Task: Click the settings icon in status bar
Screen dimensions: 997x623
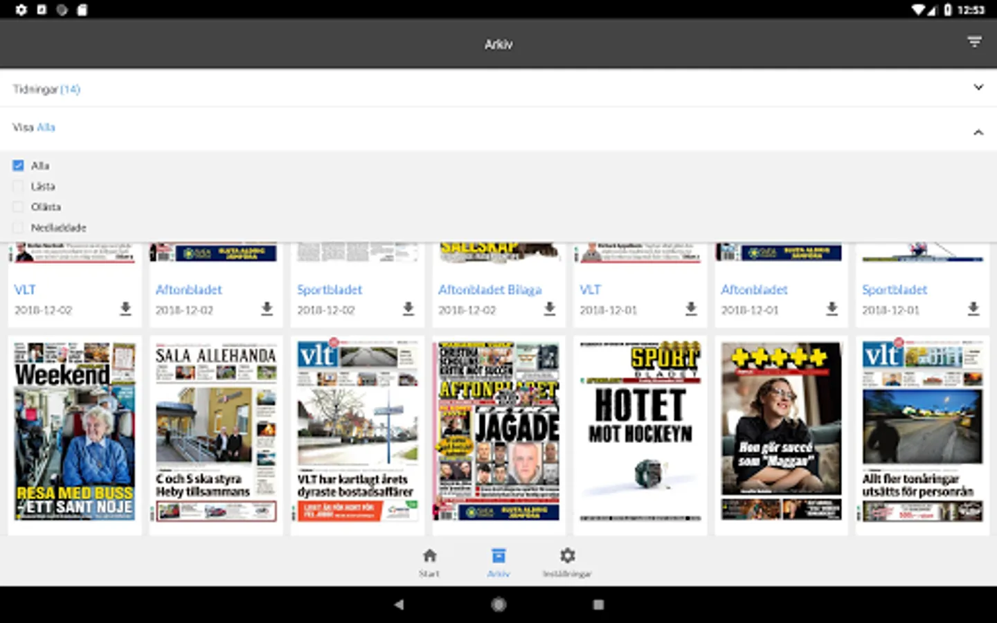Action: pyautogui.click(x=21, y=10)
